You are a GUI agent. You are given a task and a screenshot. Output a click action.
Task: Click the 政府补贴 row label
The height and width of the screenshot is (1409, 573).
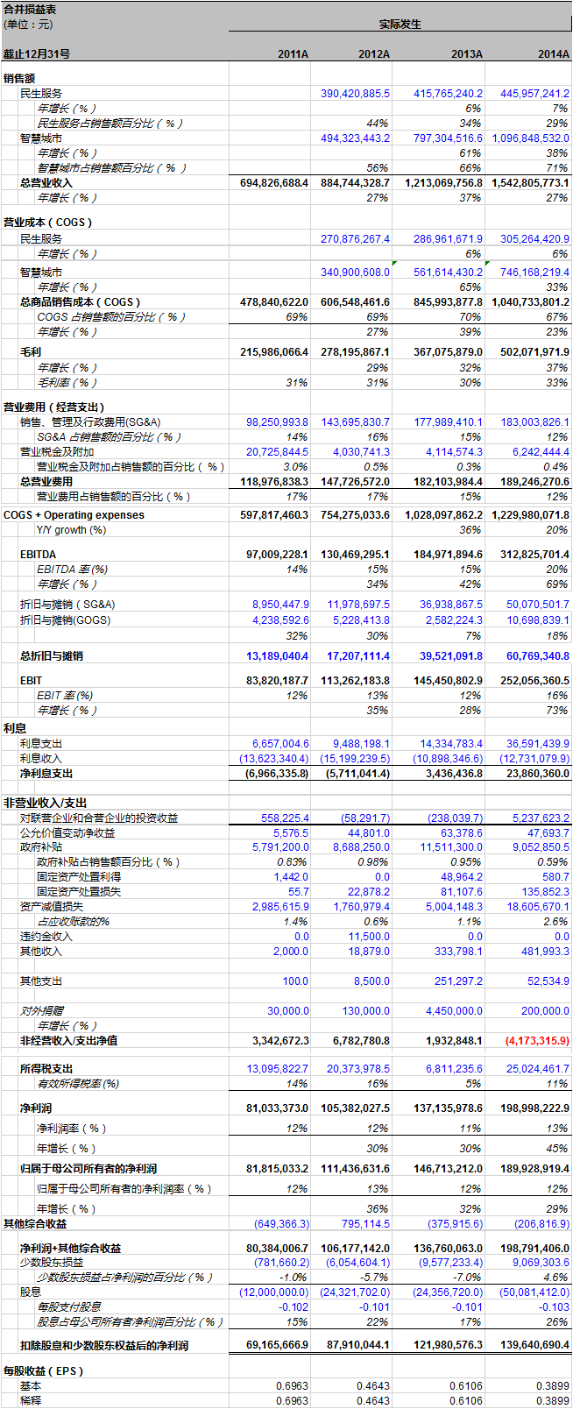click(x=41, y=847)
